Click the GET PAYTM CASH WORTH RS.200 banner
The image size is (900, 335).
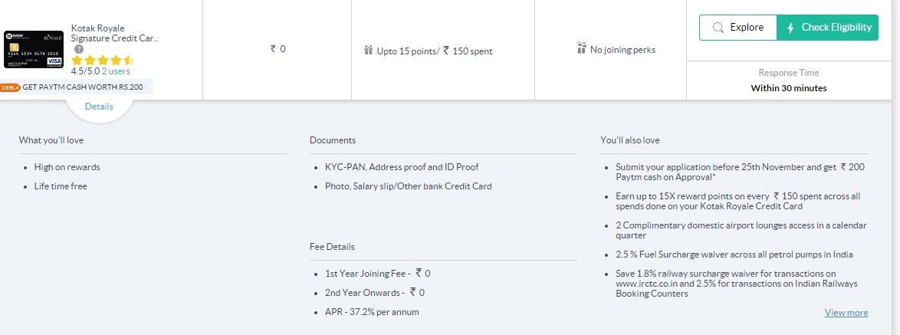[x=83, y=87]
